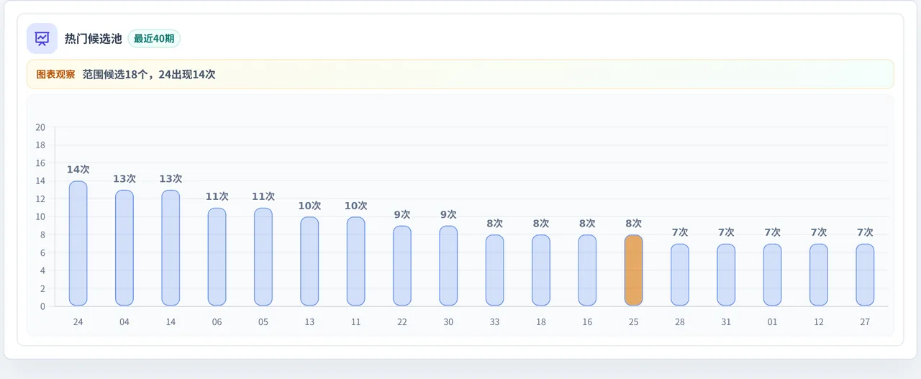Image resolution: width=921 pixels, height=379 pixels.
Task: Click the 7次 label above bar 27
Action: (865, 232)
